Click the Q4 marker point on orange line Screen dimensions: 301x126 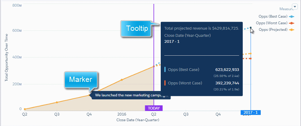click(89, 95)
